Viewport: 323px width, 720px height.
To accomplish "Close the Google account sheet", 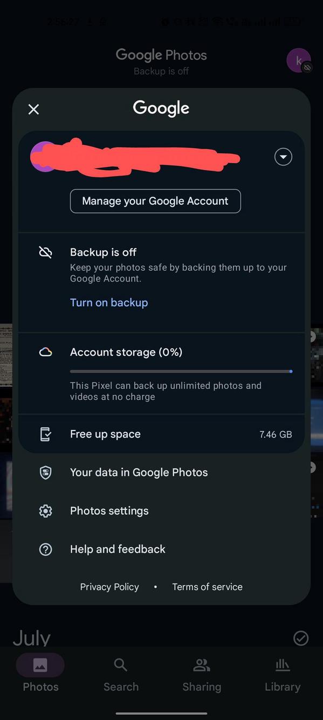I will tap(33, 109).
